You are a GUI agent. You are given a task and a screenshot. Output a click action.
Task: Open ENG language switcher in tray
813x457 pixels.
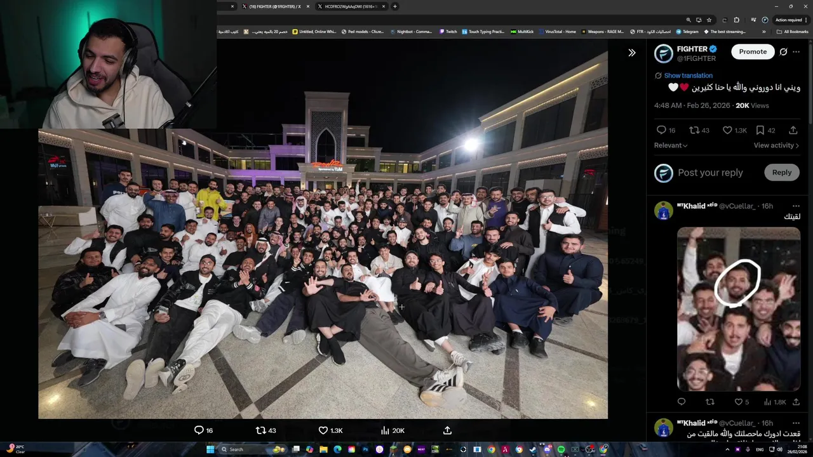coord(760,449)
